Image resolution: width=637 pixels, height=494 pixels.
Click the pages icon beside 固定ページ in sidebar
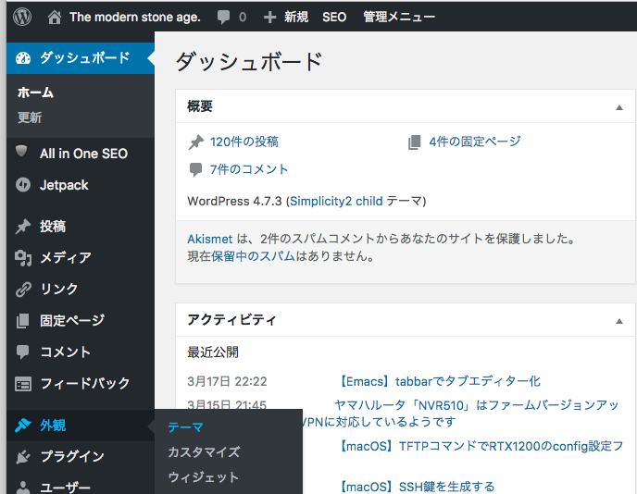(x=23, y=321)
